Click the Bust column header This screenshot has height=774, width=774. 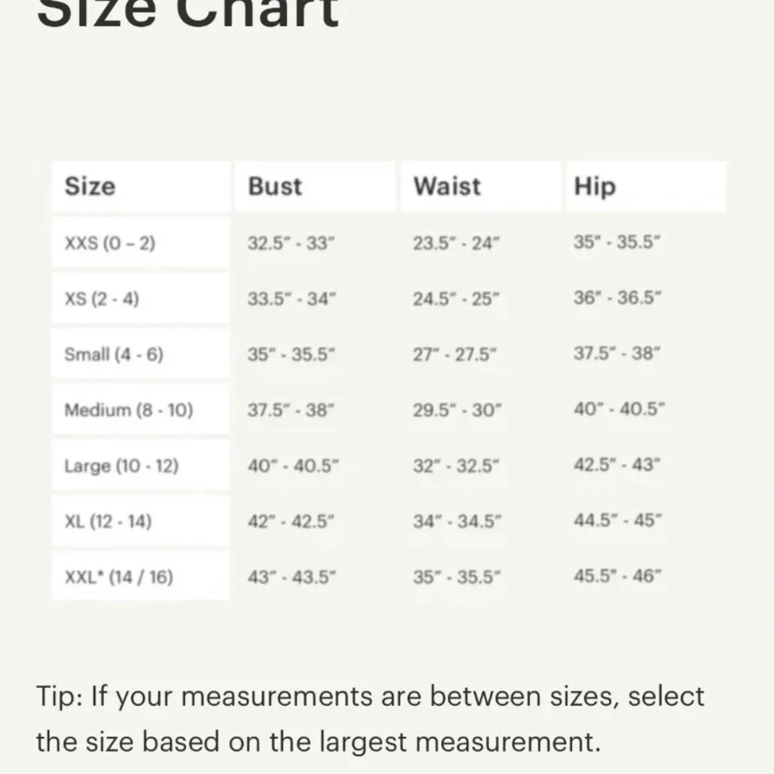tap(275, 187)
